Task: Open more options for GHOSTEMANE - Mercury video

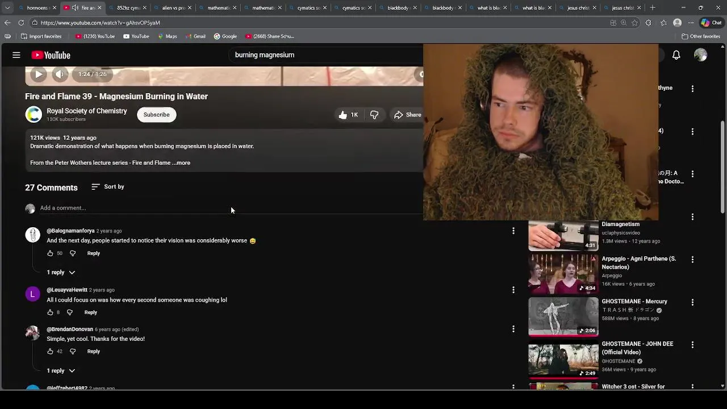Action: (692, 302)
